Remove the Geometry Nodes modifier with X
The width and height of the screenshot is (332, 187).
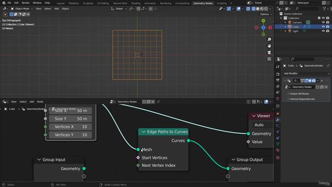click(322, 81)
